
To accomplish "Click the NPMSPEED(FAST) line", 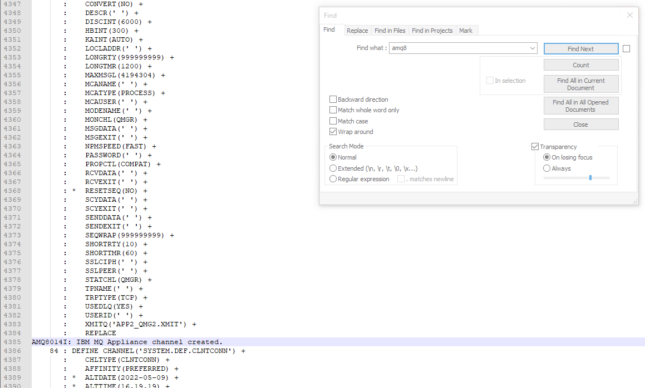I will [121, 146].
